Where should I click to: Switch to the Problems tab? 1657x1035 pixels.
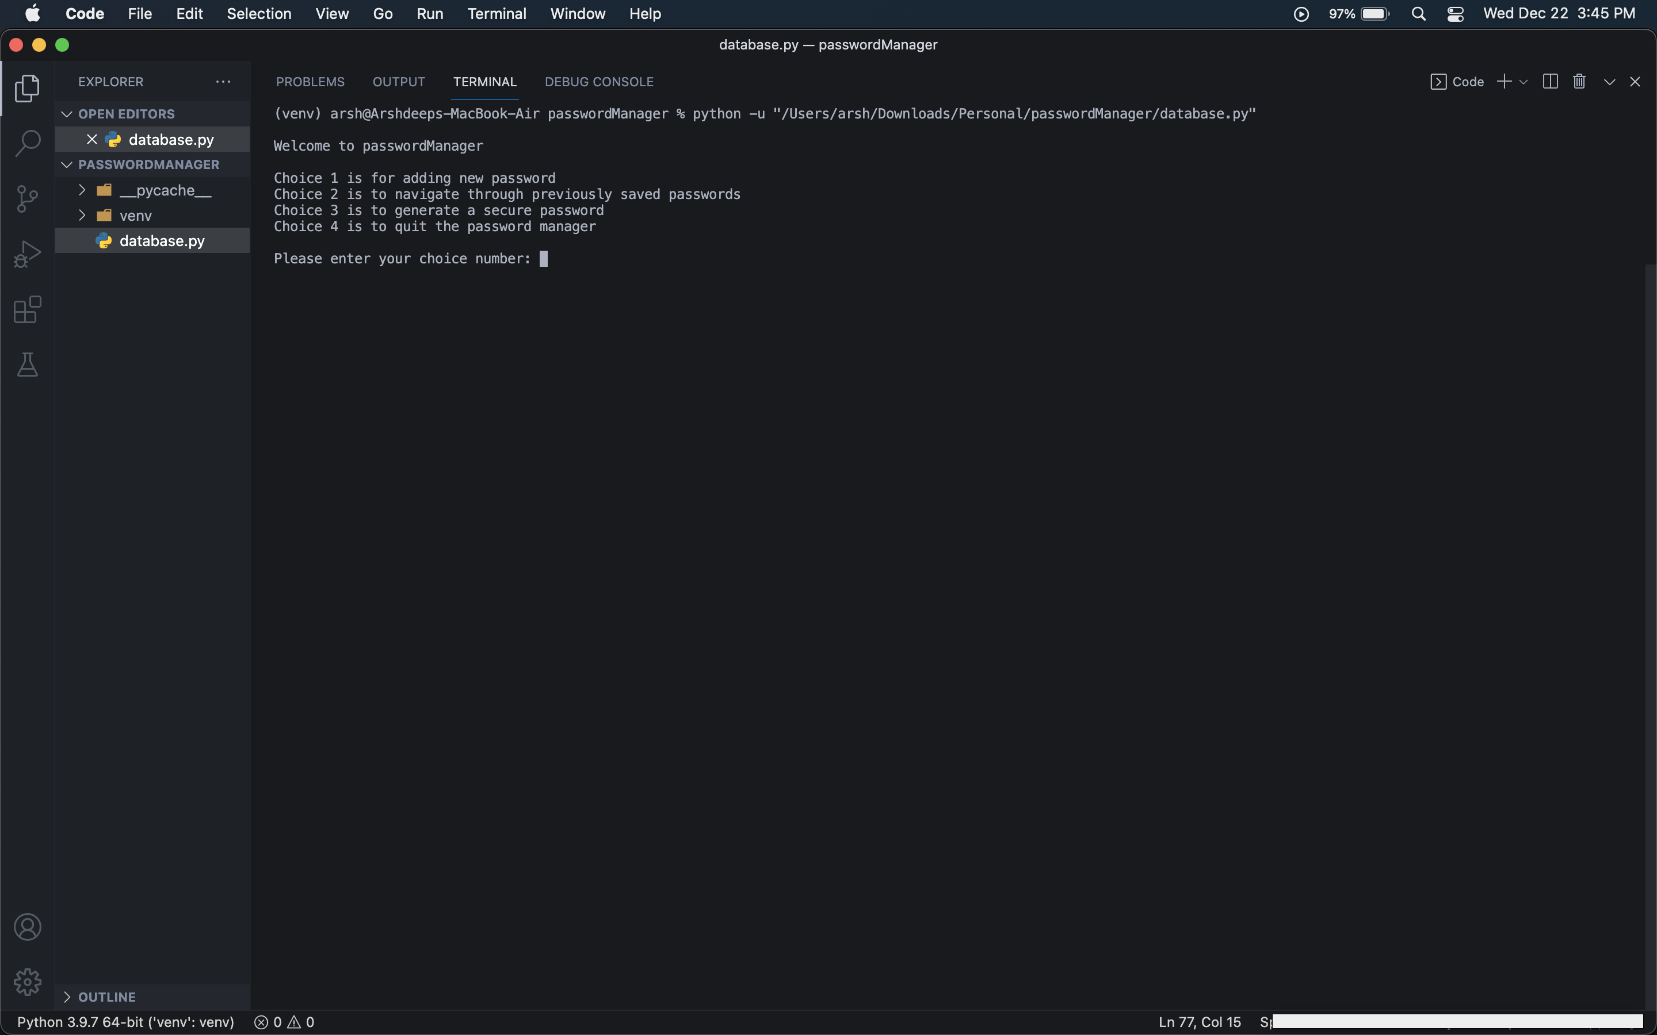[310, 82]
